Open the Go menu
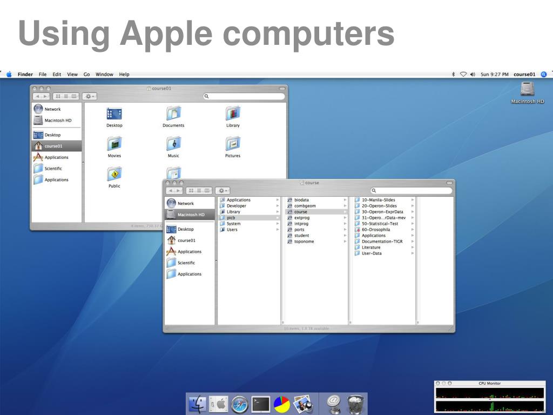Viewport: 553px width, 415px height. click(x=87, y=74)
